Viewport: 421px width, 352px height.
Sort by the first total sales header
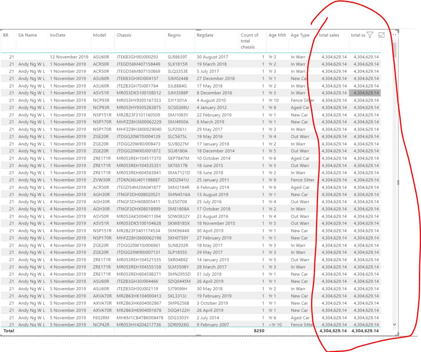(x=329, y=35)
